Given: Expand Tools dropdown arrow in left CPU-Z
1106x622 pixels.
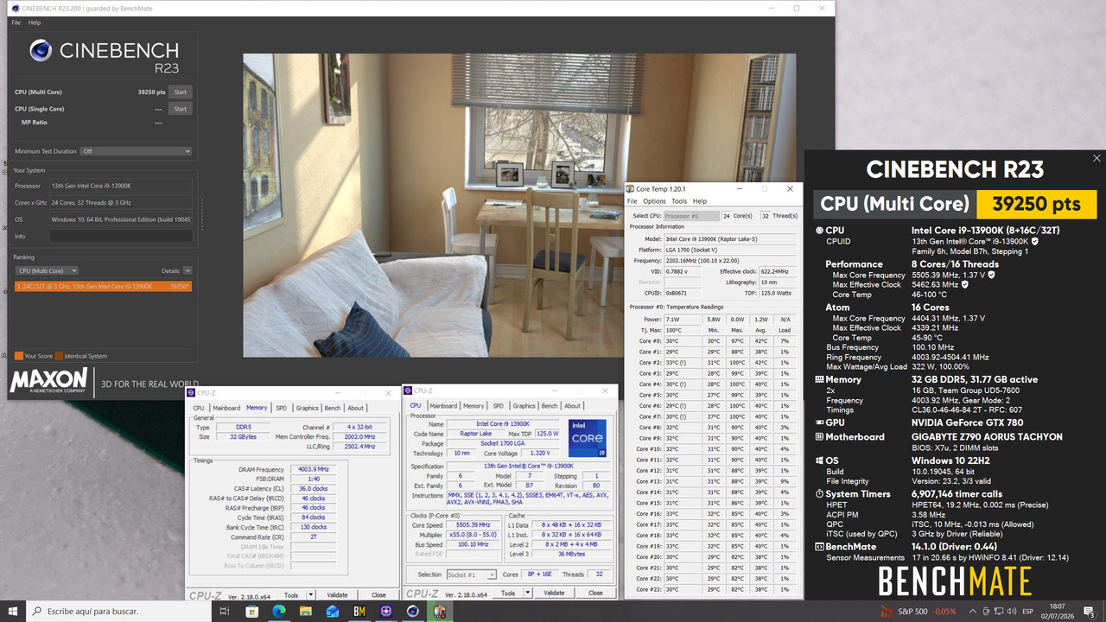Looking at the screenshot, I should [x=309, y=595].
